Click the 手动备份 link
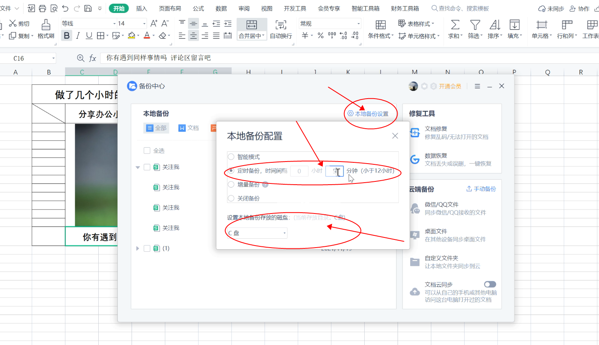599x345 pixels. click(x=481, y=189)
